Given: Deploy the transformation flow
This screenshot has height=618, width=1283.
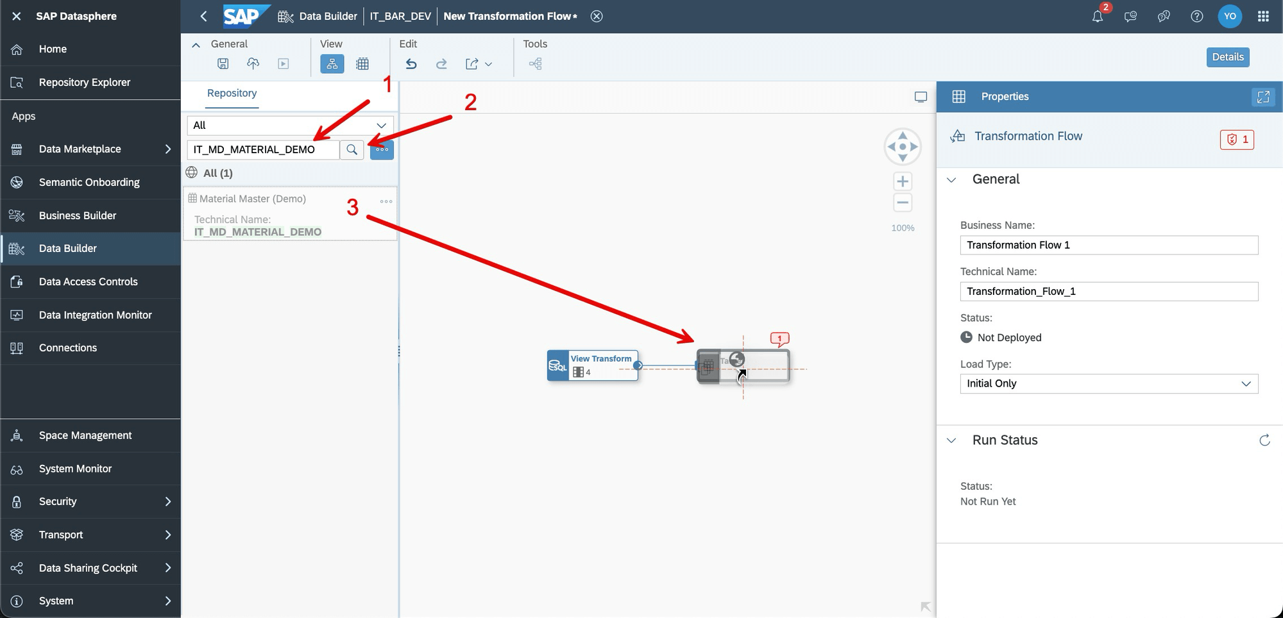Looking at the screenshot, I should click(x=253, y=63).
